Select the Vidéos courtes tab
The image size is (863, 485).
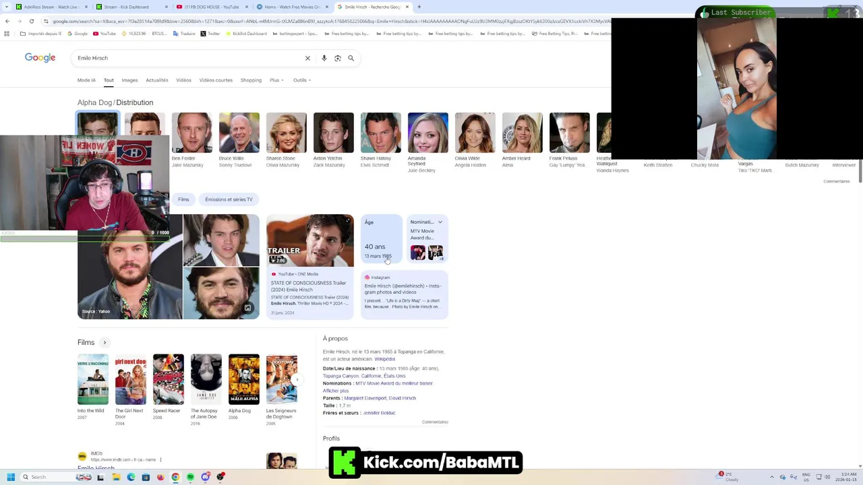click(x=216, y=80)
